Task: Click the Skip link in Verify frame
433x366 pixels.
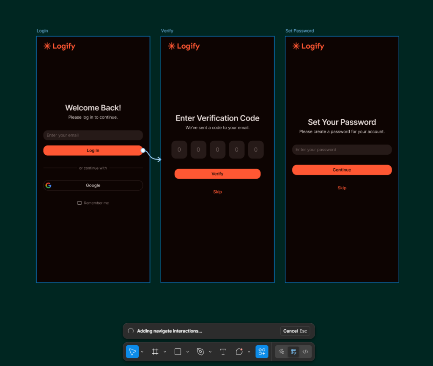Action: pos(217,192)
